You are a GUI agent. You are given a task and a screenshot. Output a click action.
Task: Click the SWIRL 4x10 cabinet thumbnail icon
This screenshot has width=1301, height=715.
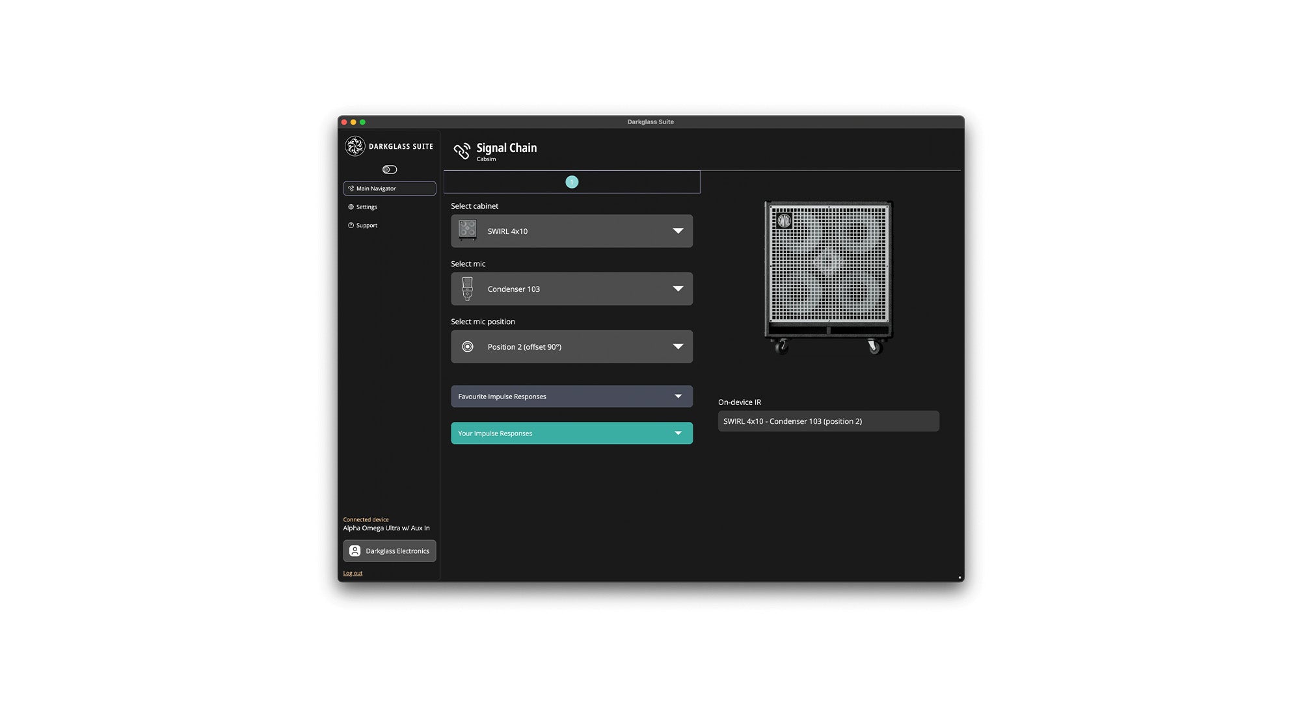coord(467,231)
